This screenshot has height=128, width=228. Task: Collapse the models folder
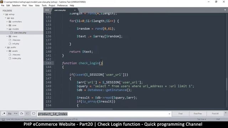pyautogui.click(x=7, y=29)
